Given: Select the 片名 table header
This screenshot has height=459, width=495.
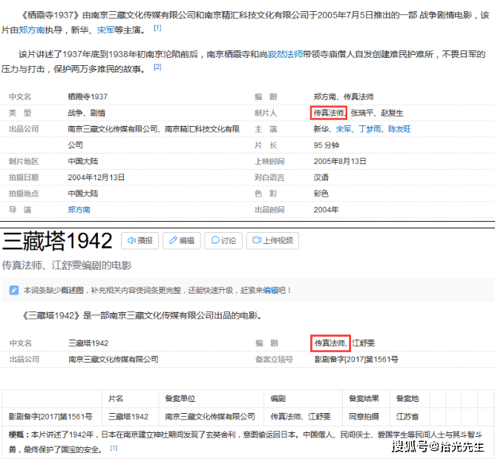Looking at the screenshot, I should point(116,399).
